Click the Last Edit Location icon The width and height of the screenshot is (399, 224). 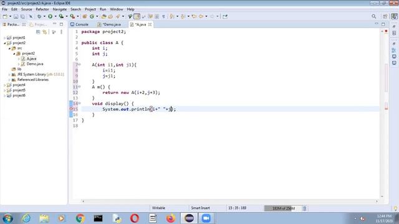[x=194, y=17]
